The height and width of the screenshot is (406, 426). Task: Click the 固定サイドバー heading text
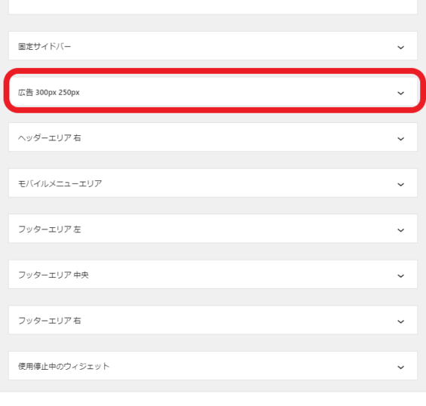tap(44, 47)
